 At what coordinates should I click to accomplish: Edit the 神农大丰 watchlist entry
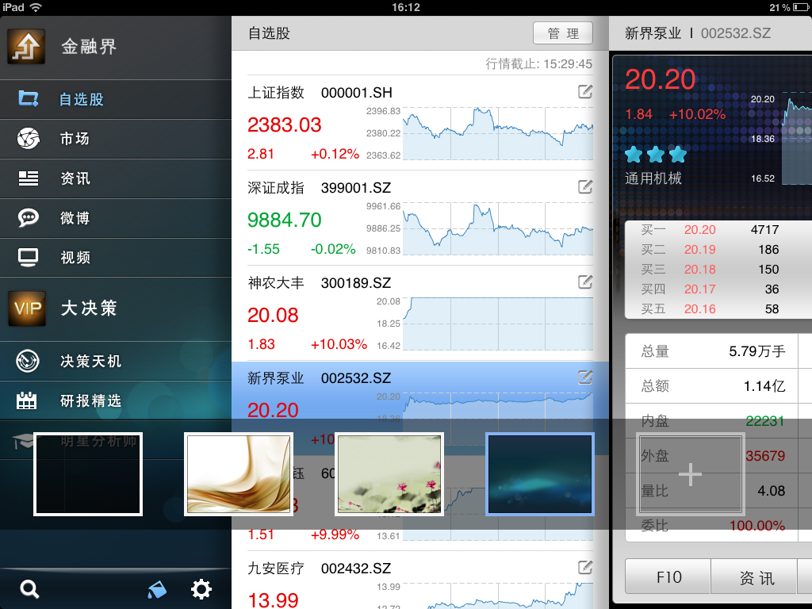click(x=585, y=282)
